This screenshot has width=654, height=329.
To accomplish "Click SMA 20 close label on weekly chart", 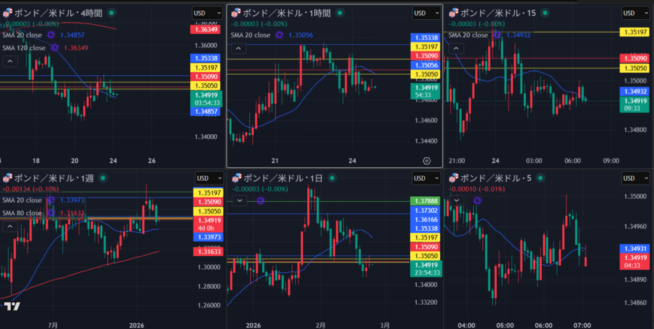I will tap(24, 201).
